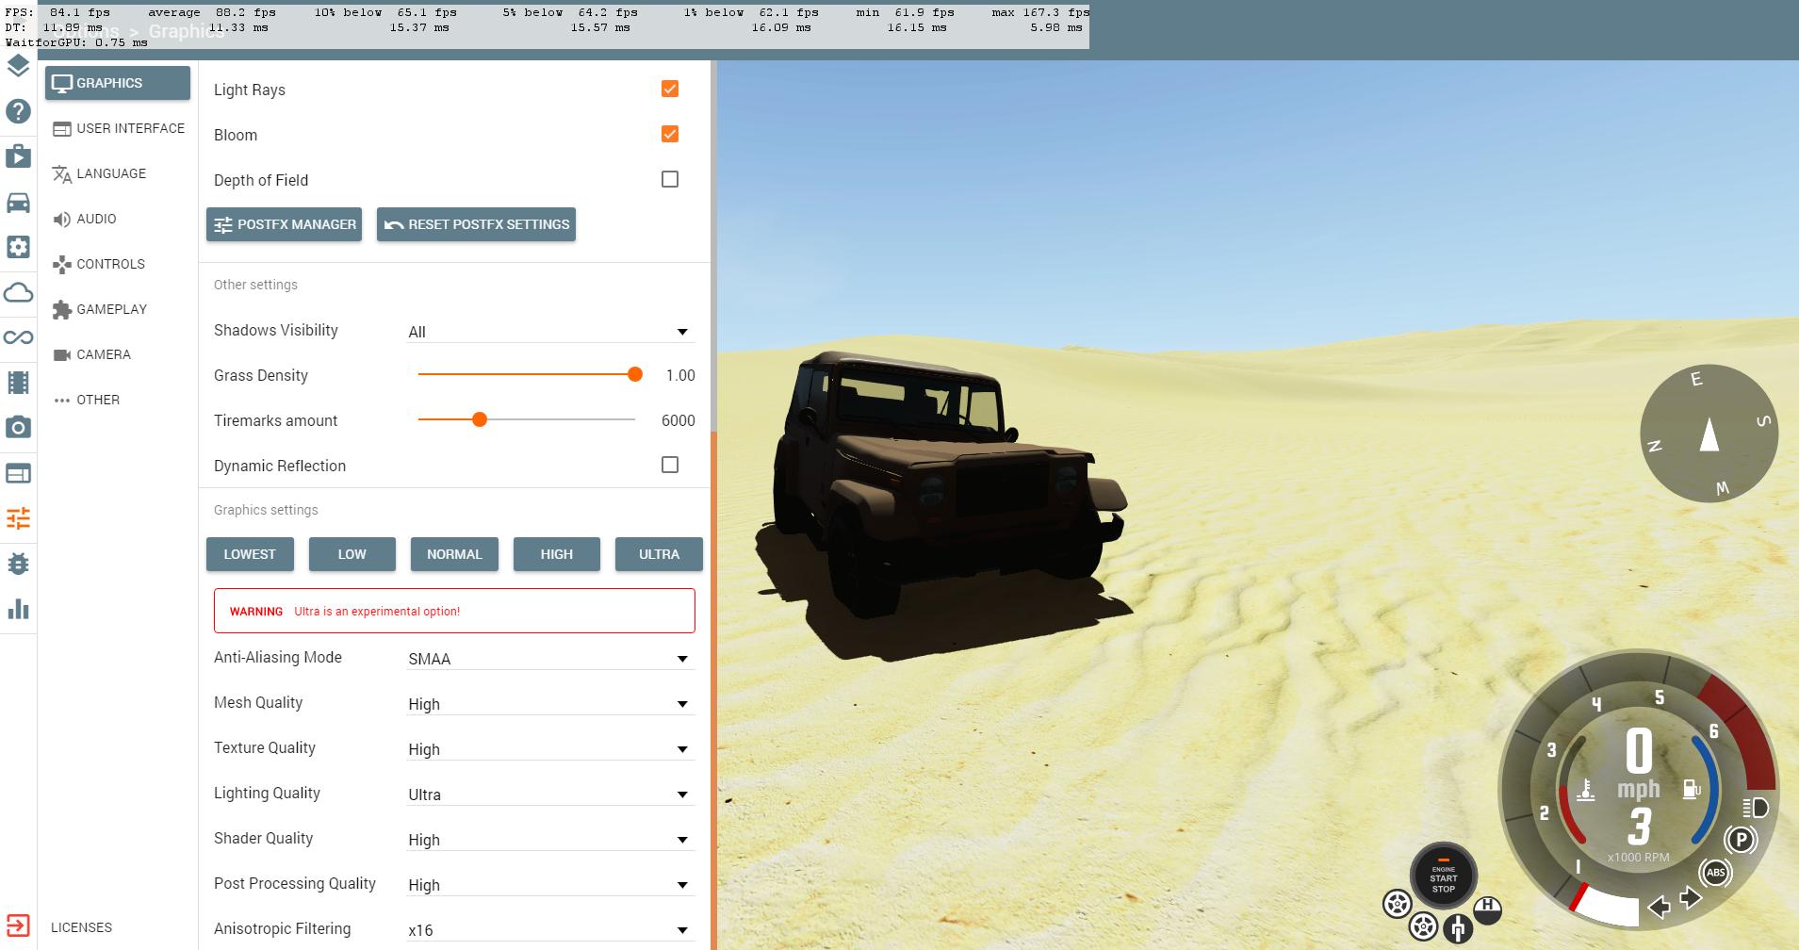
Task: Click the parking brake P indicator
Action: (x=1740, y=839)
